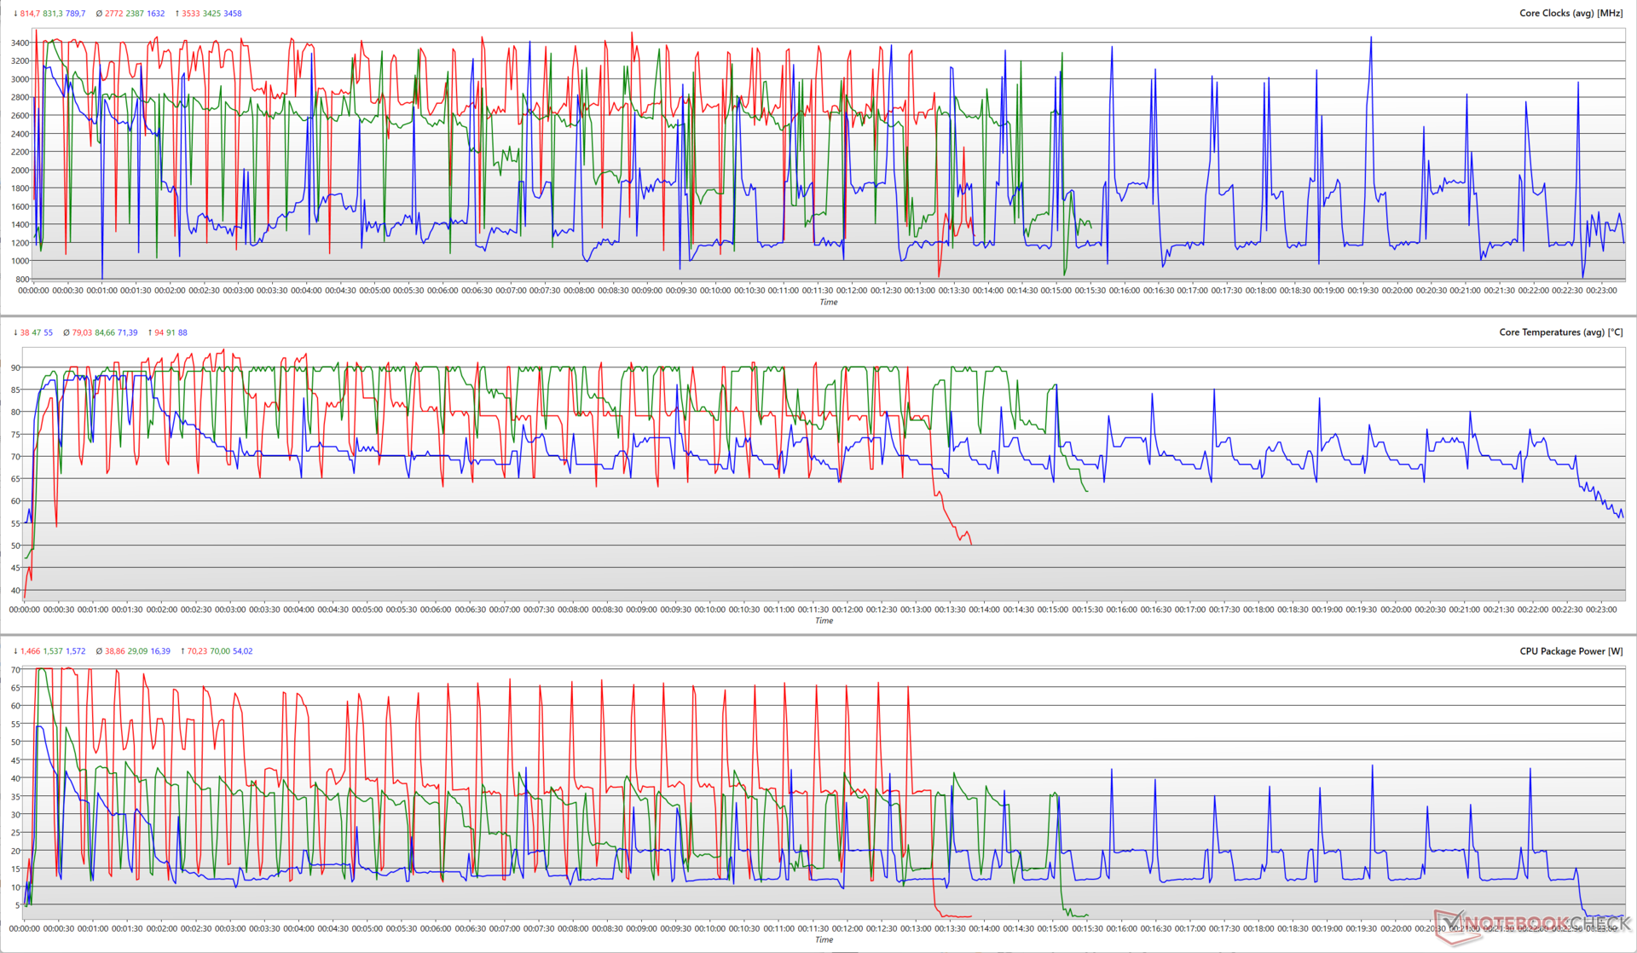Select green average 84,66 in temperature legend

pos(105,332)
